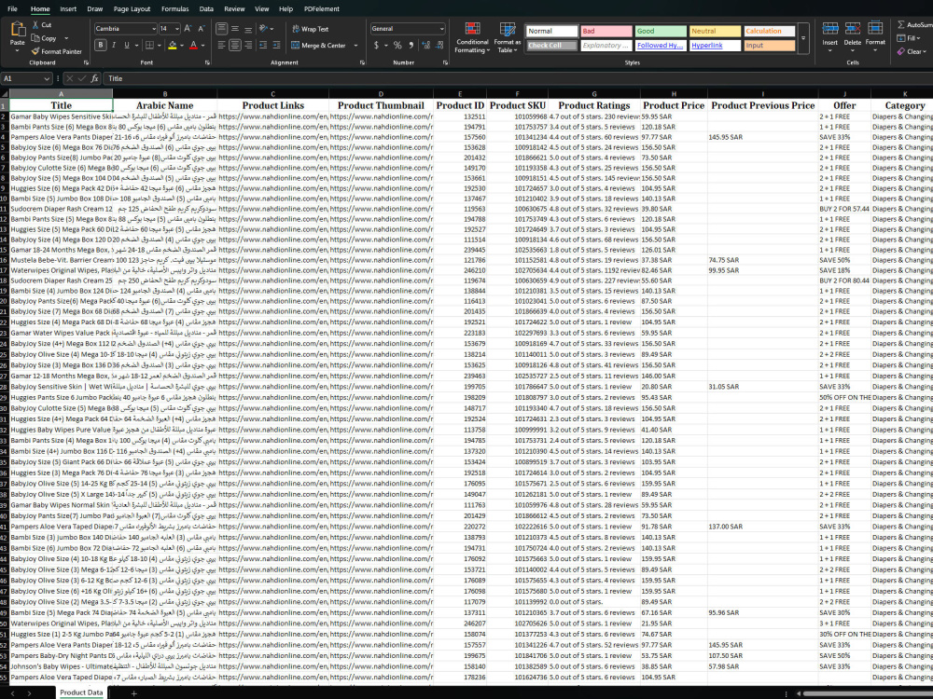
Task: Apply Accounting number format dollar icon
Action: [376, 45]
